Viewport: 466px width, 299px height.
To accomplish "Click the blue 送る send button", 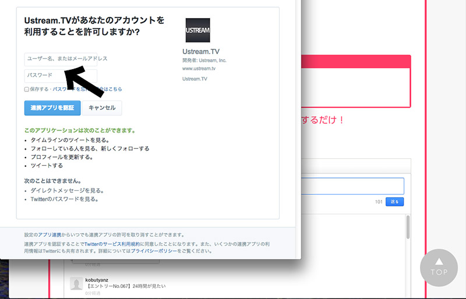I will (395, 202).
